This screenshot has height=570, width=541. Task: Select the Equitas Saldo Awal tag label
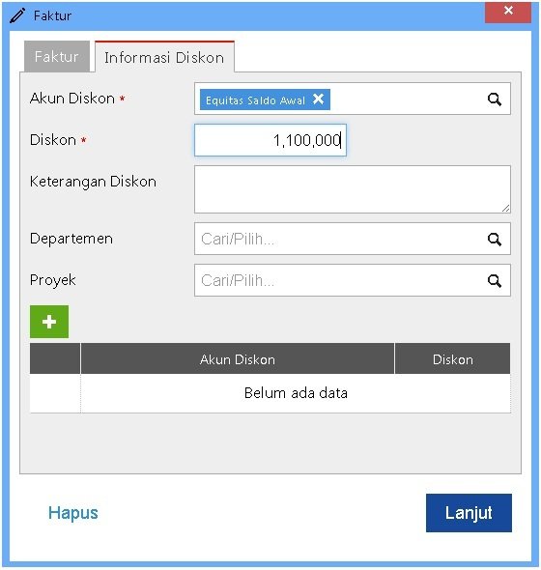(255, 100)
